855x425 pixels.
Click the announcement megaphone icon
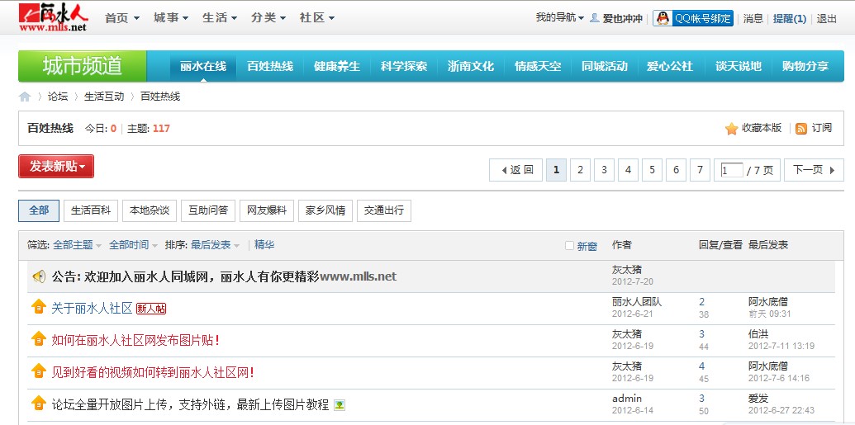coord(38,276)
